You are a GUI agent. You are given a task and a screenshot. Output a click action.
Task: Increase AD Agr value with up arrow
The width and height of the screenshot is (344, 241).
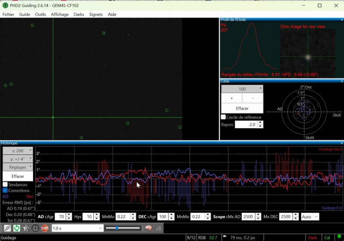pos(69,215)
